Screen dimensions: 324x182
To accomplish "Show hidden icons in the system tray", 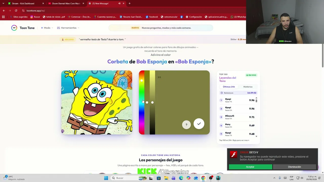I will (x=274, y=178).
